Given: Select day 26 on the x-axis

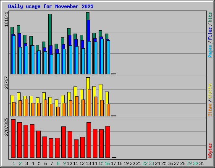Looking at the screenshot, I should coord(170,163).
